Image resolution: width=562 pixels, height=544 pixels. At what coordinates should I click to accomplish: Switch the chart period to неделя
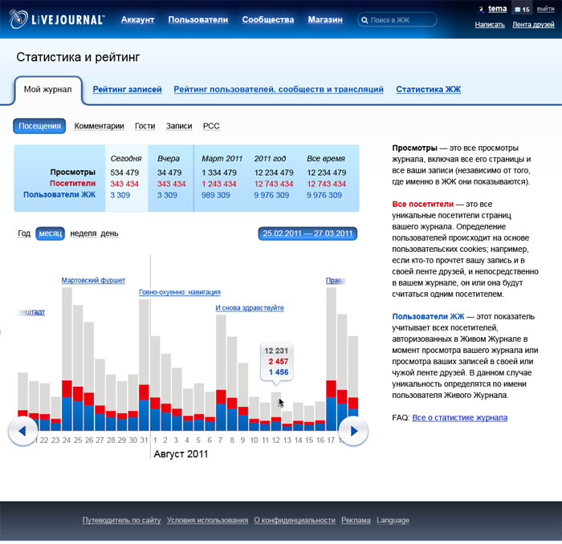coord(83,233)
